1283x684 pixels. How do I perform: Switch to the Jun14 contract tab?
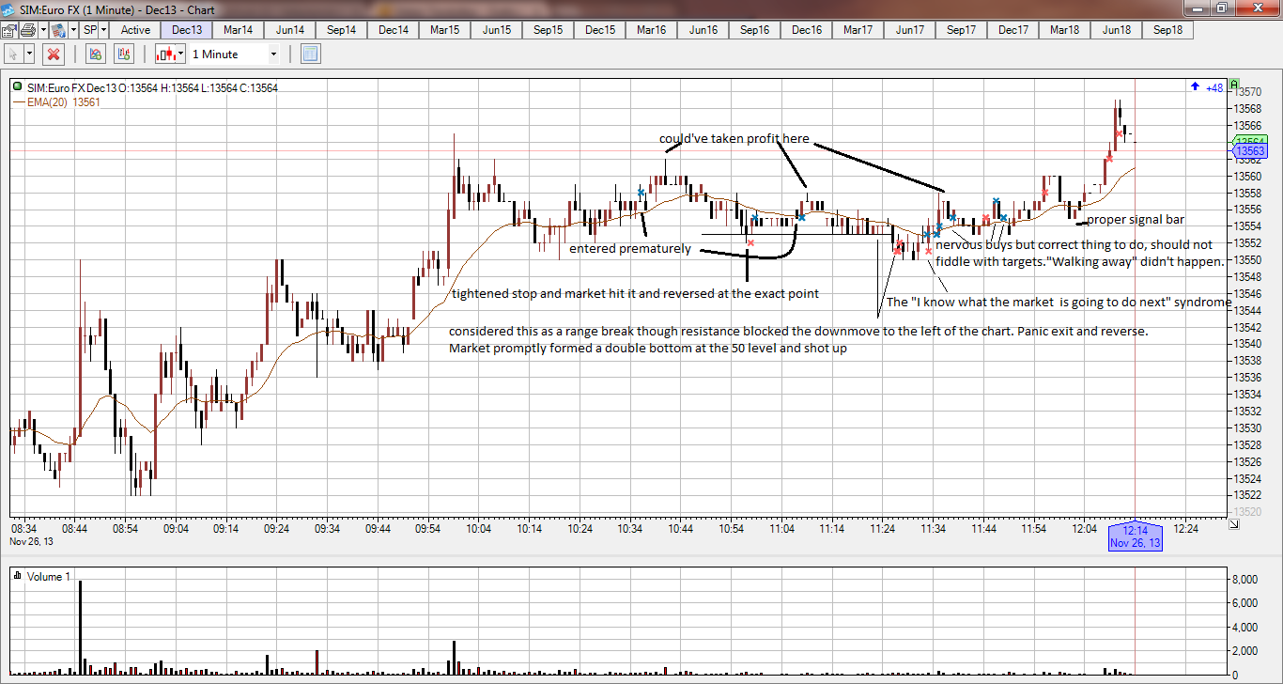click(x=290, y=30)
